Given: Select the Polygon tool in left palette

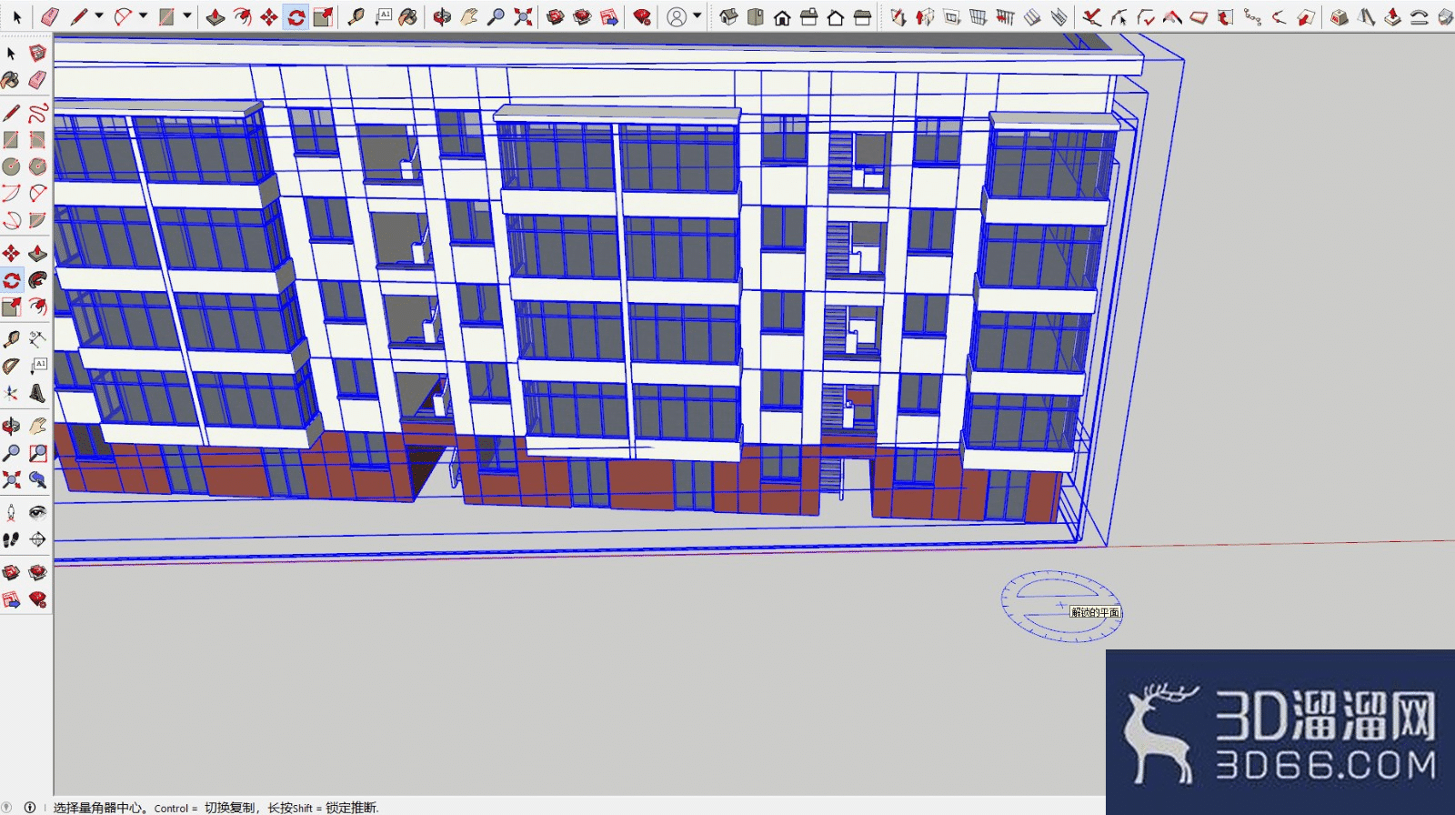Looking at the screenshot, I should click(x=37, y=166).
